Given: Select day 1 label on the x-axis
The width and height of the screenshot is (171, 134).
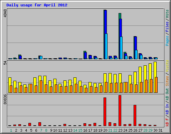Looking at the screenshot, I should tap(11, 130).
